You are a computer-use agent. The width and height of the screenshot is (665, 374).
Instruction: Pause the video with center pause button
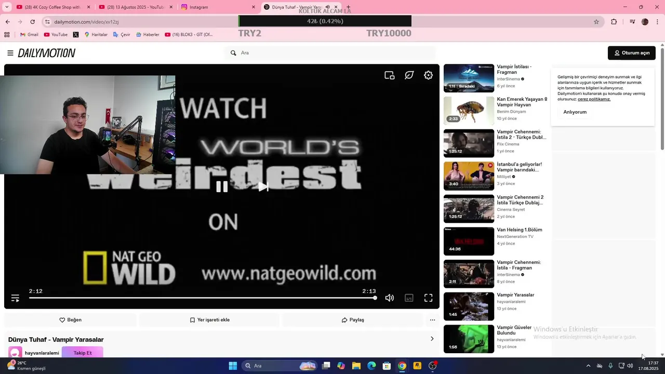click(x=222, y=187)
